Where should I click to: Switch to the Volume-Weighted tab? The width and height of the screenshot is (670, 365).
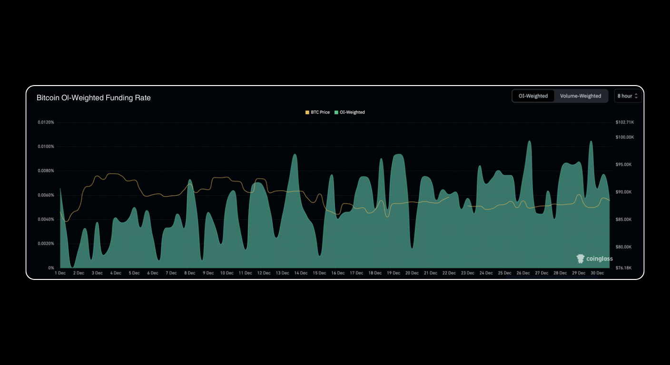pyautogui.click(x=581, y=96)
